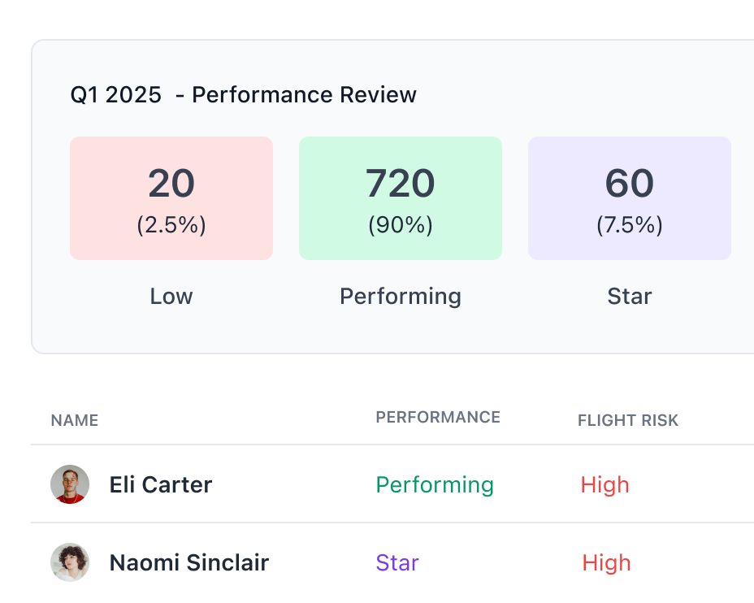Select the purple Star card showing 60
Image resolution: width=754 pixels, height=603 pixels.
click(630, 198)
